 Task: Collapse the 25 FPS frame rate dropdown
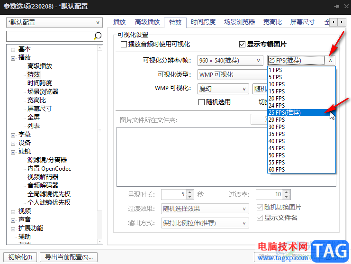point(331,61)
